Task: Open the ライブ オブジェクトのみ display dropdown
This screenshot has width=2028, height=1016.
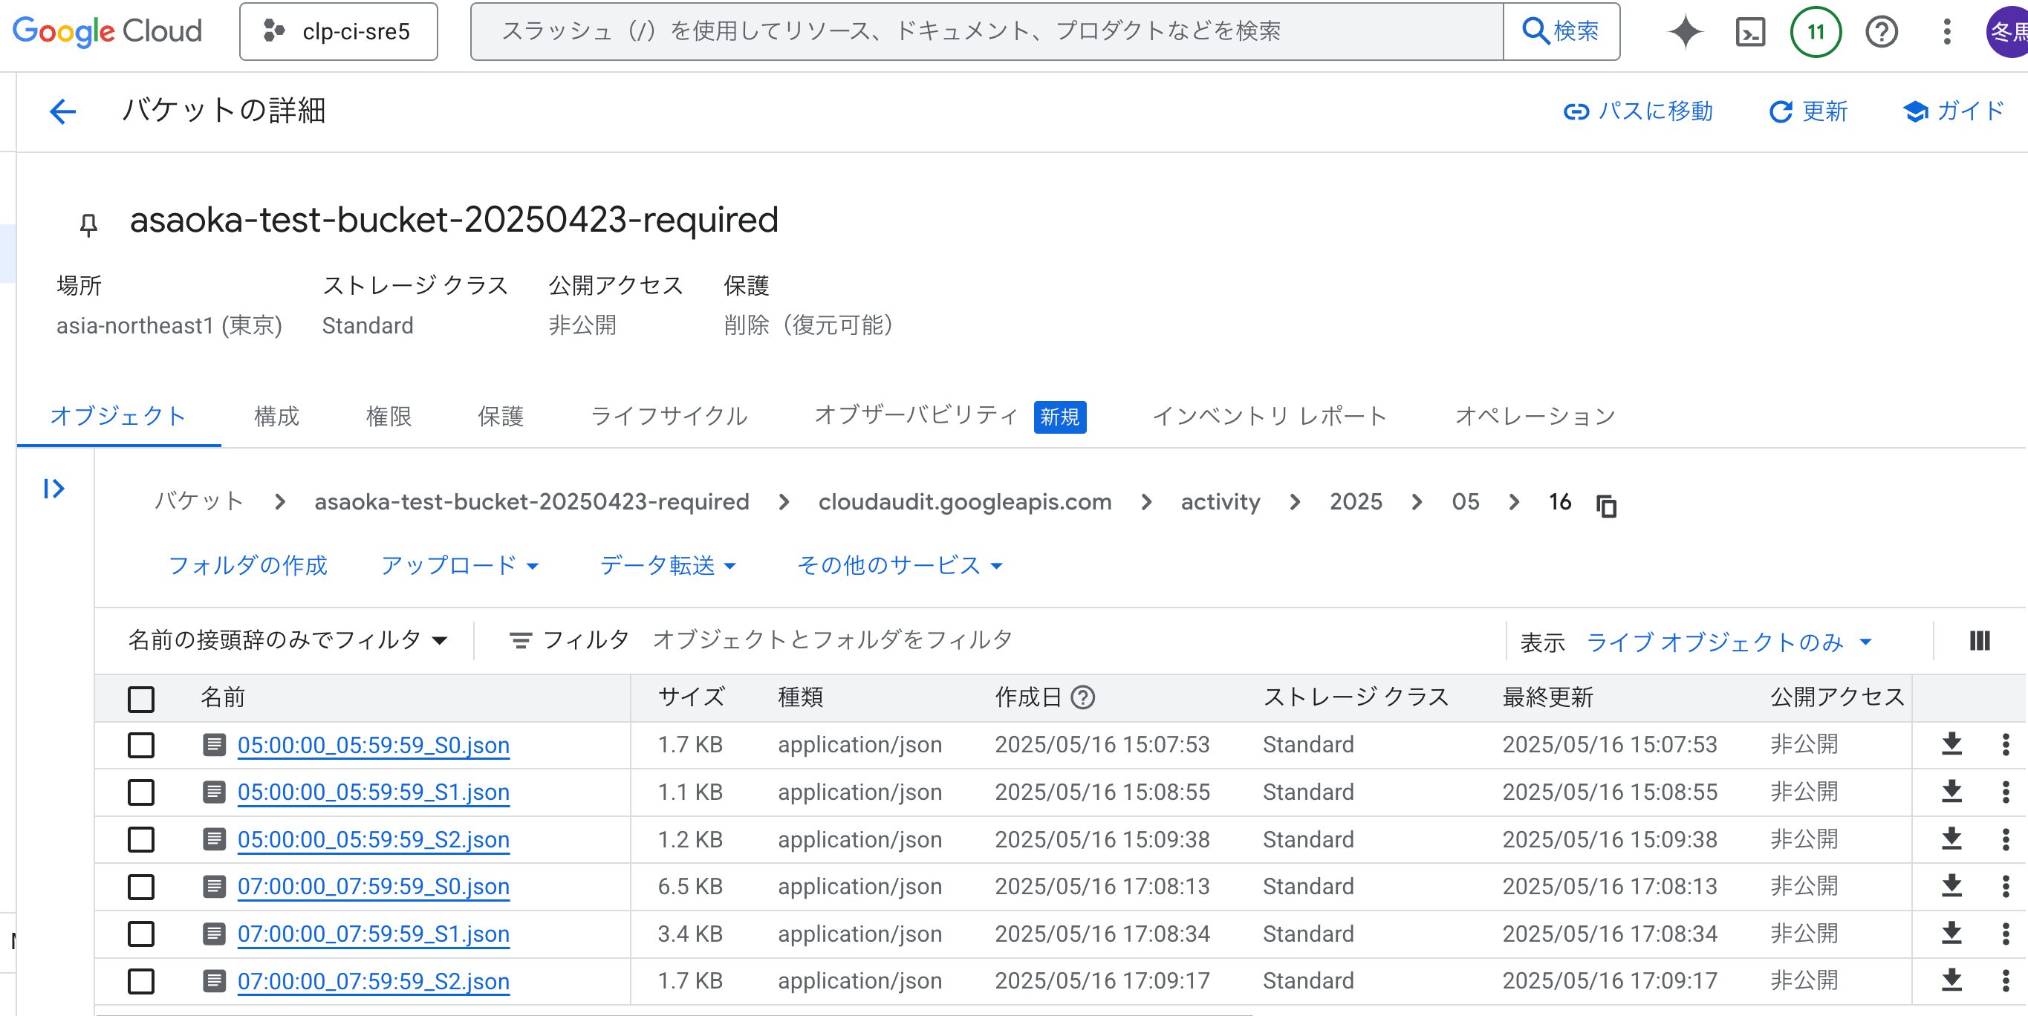Action: click(1729, 642)
